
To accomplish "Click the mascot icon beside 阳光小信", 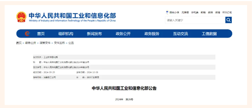I will pos(167,13).
